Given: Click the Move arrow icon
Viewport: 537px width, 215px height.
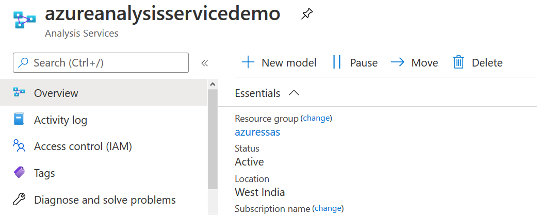Looking at the screenshot, I should click(398, 62).
